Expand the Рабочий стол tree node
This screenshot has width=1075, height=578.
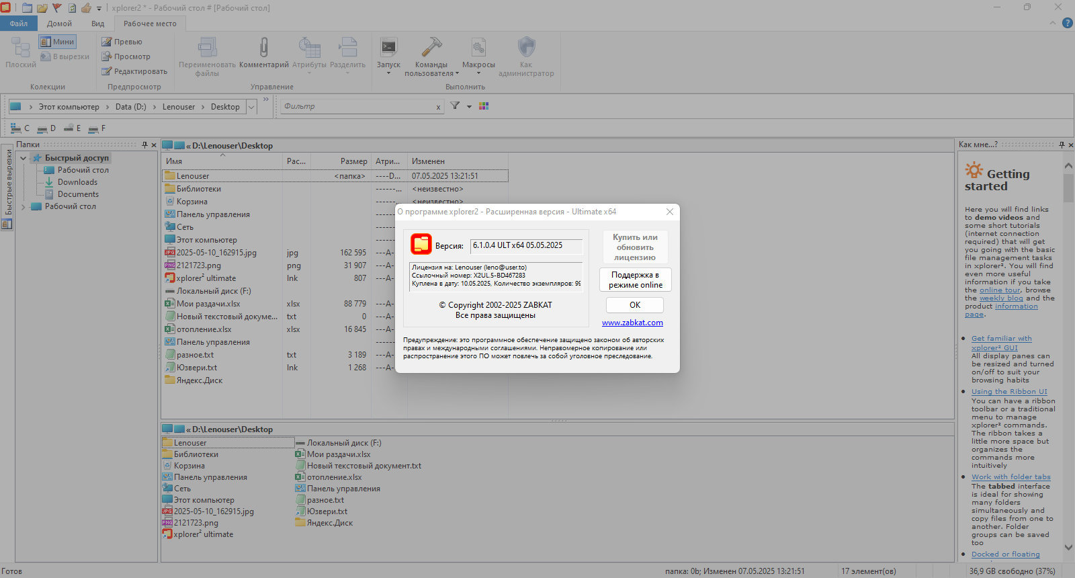[24, 206]
